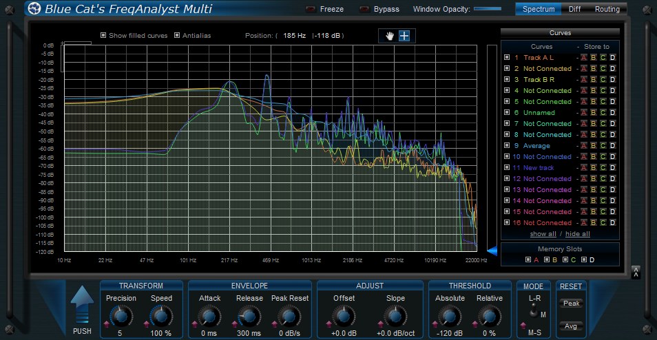Click the Precision value 5

pos(121,333)
